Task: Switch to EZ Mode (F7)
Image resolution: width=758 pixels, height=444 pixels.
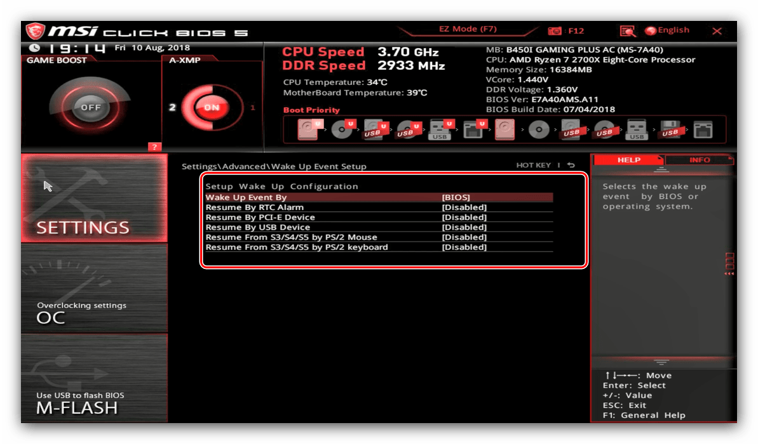Action: pyautogui.click(x=468, y=29)
